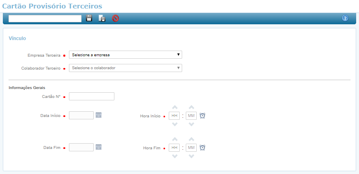This screenshot has height=174, width=359.
Task: Click the toolbar search text box
Action: pyautogui.click(x=45, y=18)
